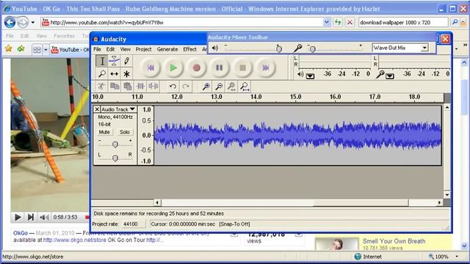
Task: Click the 14.0 mark on timeline ruler
Action: point(256,97)
